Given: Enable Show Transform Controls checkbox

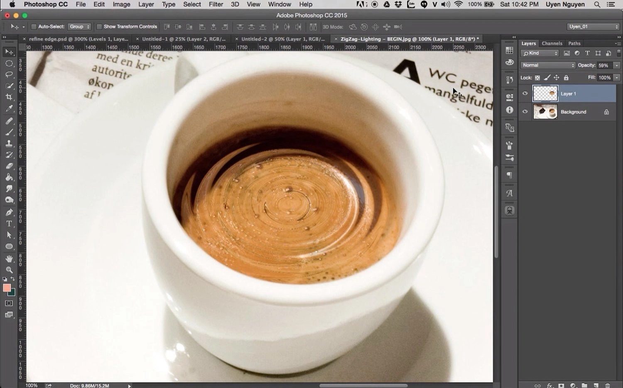Looking at the screenshot, I should point(99,27).
